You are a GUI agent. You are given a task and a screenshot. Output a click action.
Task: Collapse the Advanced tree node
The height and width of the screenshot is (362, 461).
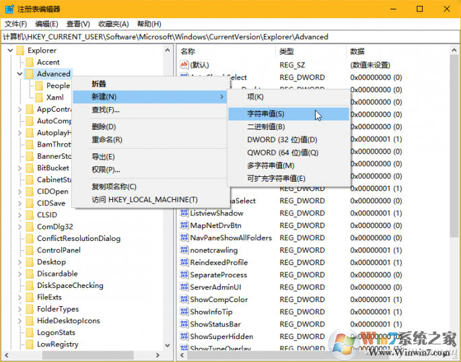tap(20, 74)
